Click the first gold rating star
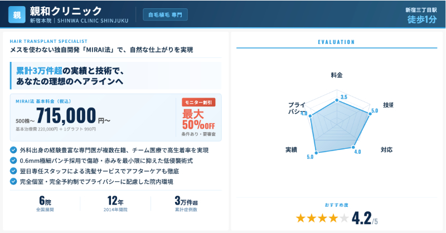 [x=301, y=218]
